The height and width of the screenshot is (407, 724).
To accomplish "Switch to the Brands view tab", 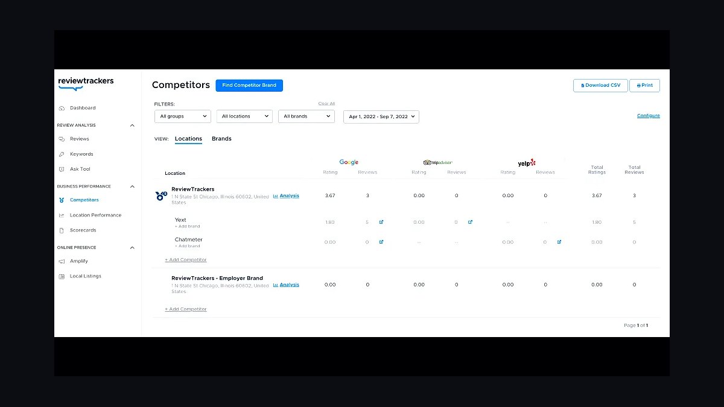I will pos(221,139).
